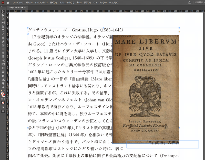Open the Apply None color button
The height and width of the screenshot is (160, 205).
[x=3, y=103]
